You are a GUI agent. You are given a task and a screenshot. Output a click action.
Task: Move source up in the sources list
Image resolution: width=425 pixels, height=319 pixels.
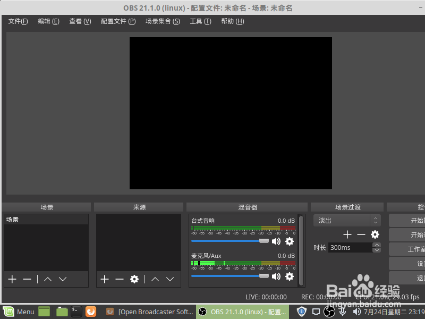click(155, 279)
